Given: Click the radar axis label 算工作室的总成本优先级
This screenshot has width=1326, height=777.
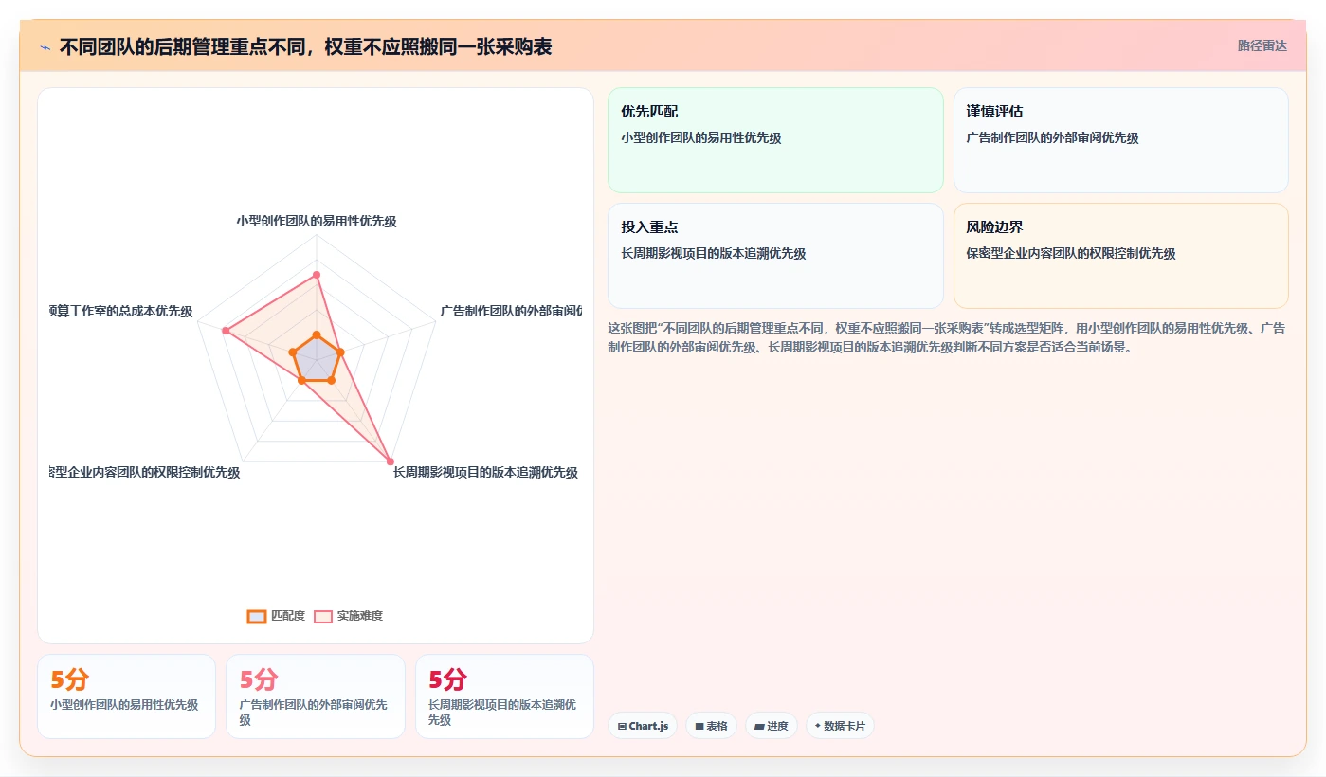Looking at the screenshot, I should (121, 311).
